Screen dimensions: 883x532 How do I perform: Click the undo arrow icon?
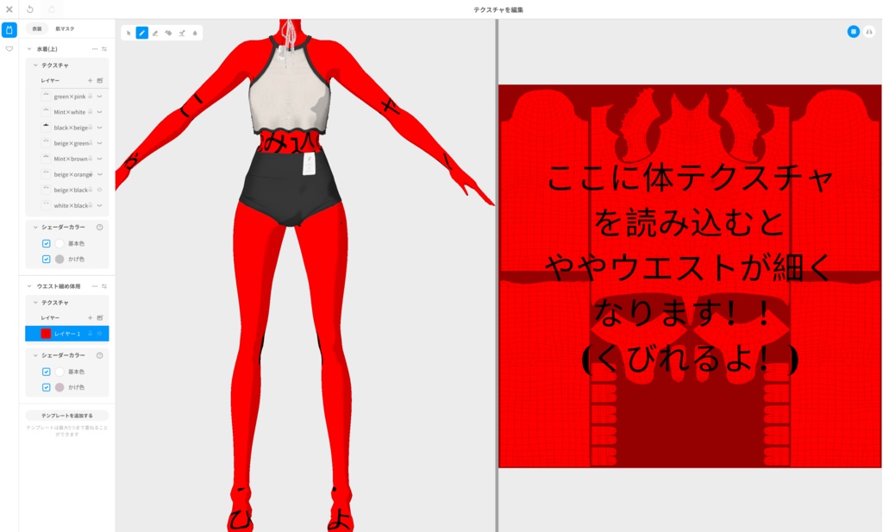(30, 9)
